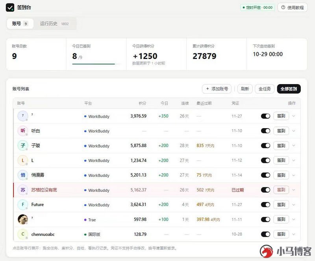
Task: Click 签到 button for 子璇
Action: coord(281,145)
